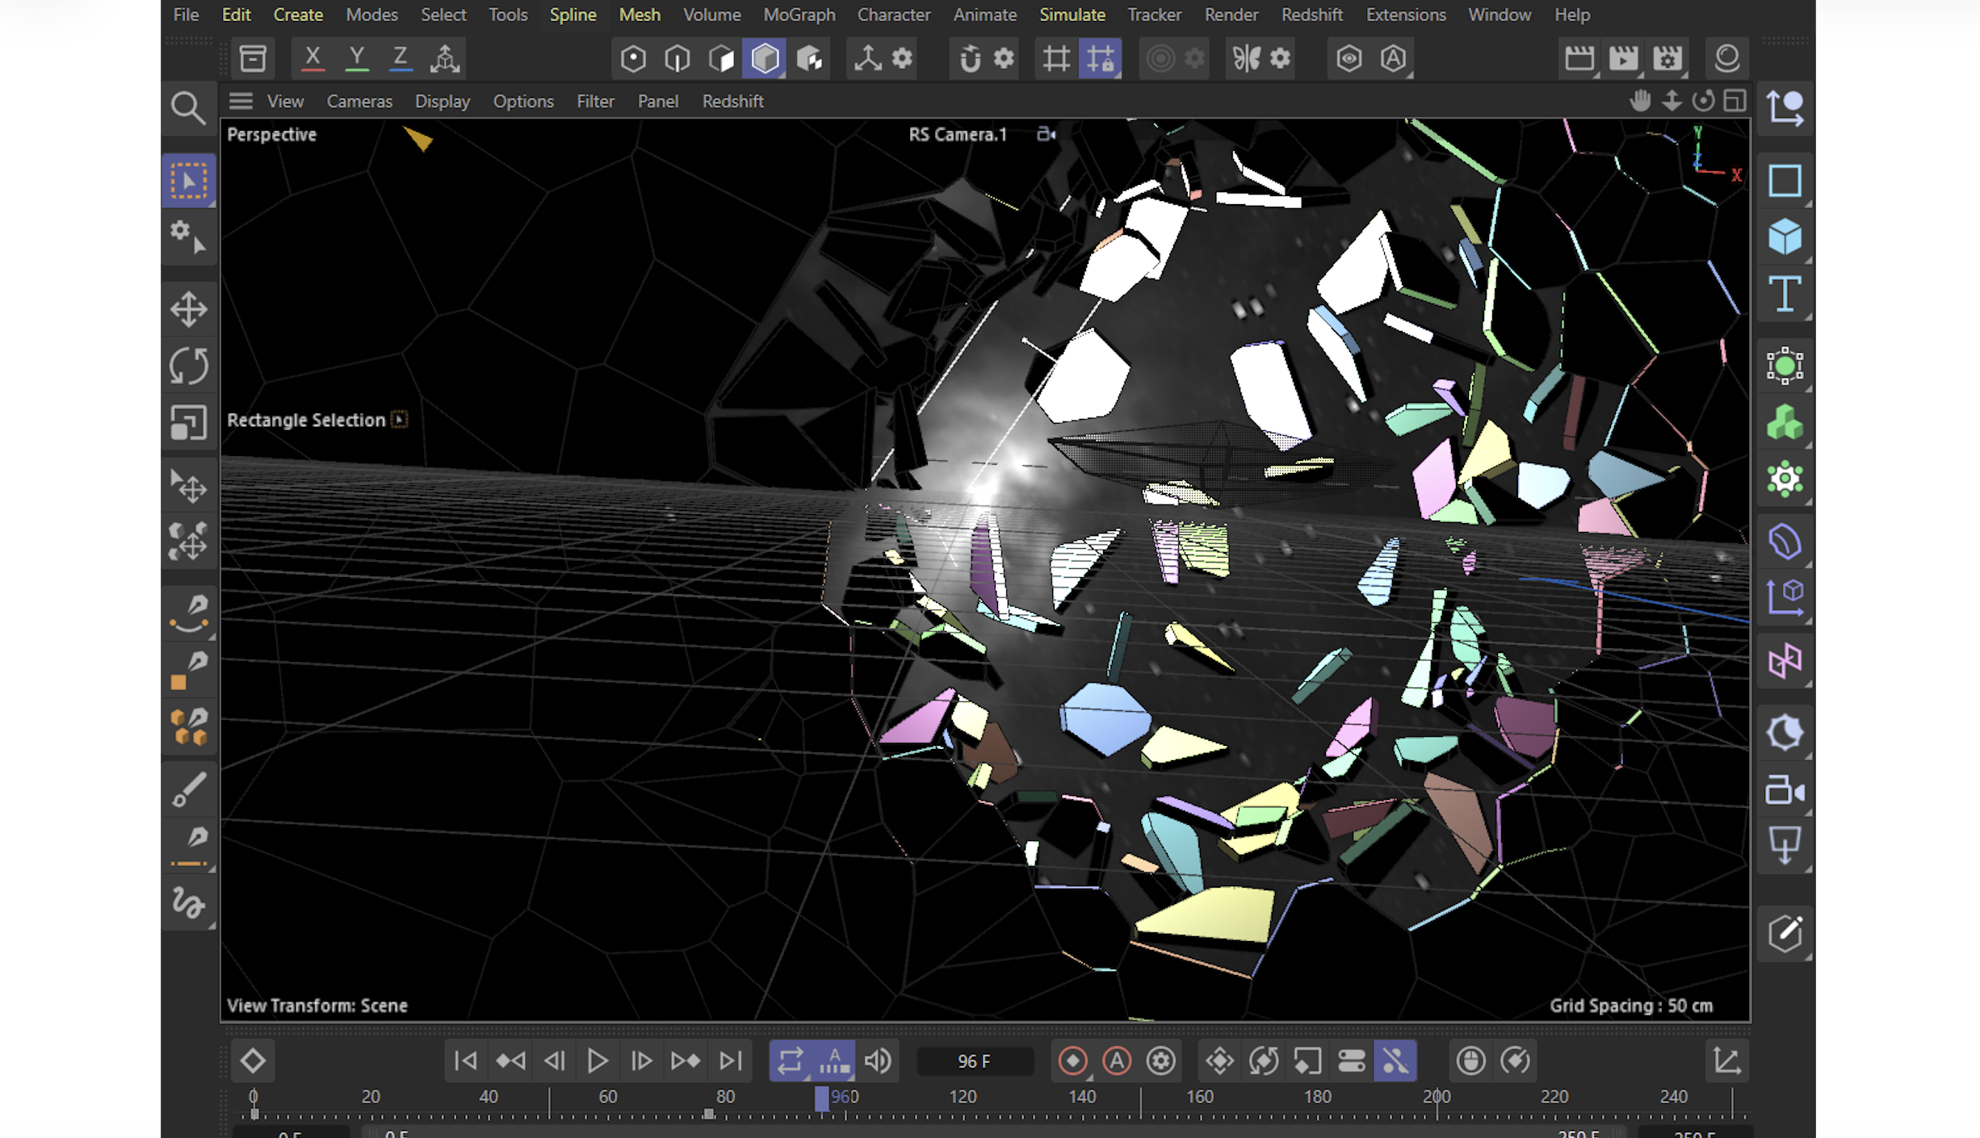Image resolution: width=1980 pixels, height=1138 pixels.
Task: Expand the viewport hamburger menu
Action: click(241, 101)
